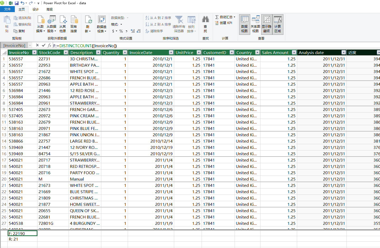Sort Z to A (从 Z 到 A 排序)
Image resolution: width=380 pixels, height=248 pixels.
(x=158, y=24)
